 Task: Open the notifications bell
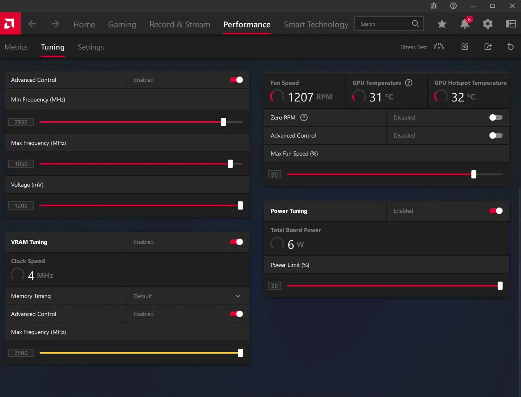465,24
